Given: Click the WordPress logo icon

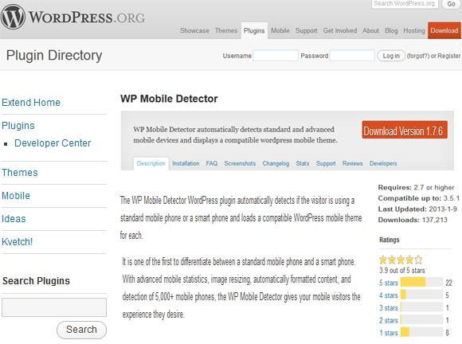Looking at the screenshot, I should pos(14,17).
